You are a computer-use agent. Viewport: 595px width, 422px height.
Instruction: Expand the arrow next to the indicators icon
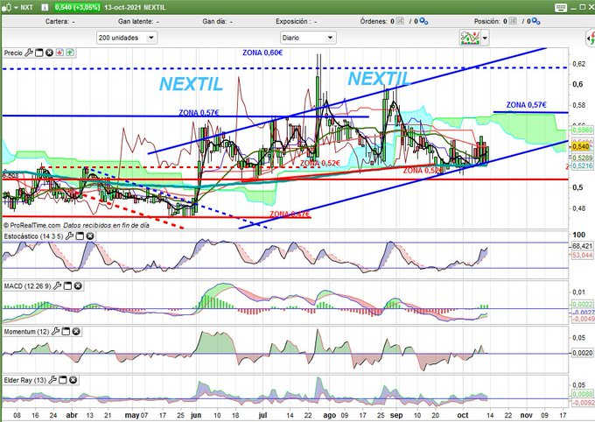(x=485, y=38)
